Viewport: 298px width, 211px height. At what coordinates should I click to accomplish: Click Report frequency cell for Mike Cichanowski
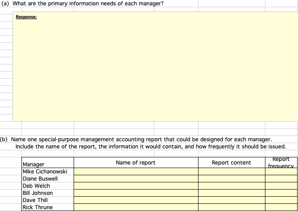[x=281, y=172]
